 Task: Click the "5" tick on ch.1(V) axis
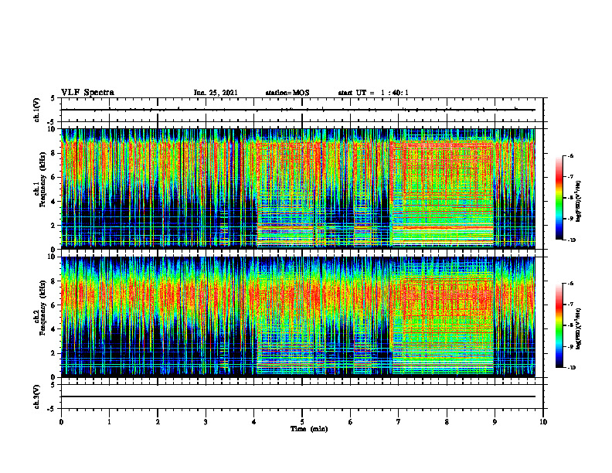pyautogui.click(x=53, y=98)
